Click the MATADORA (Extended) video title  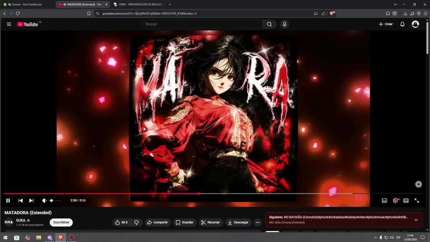(x=28, y=213)
